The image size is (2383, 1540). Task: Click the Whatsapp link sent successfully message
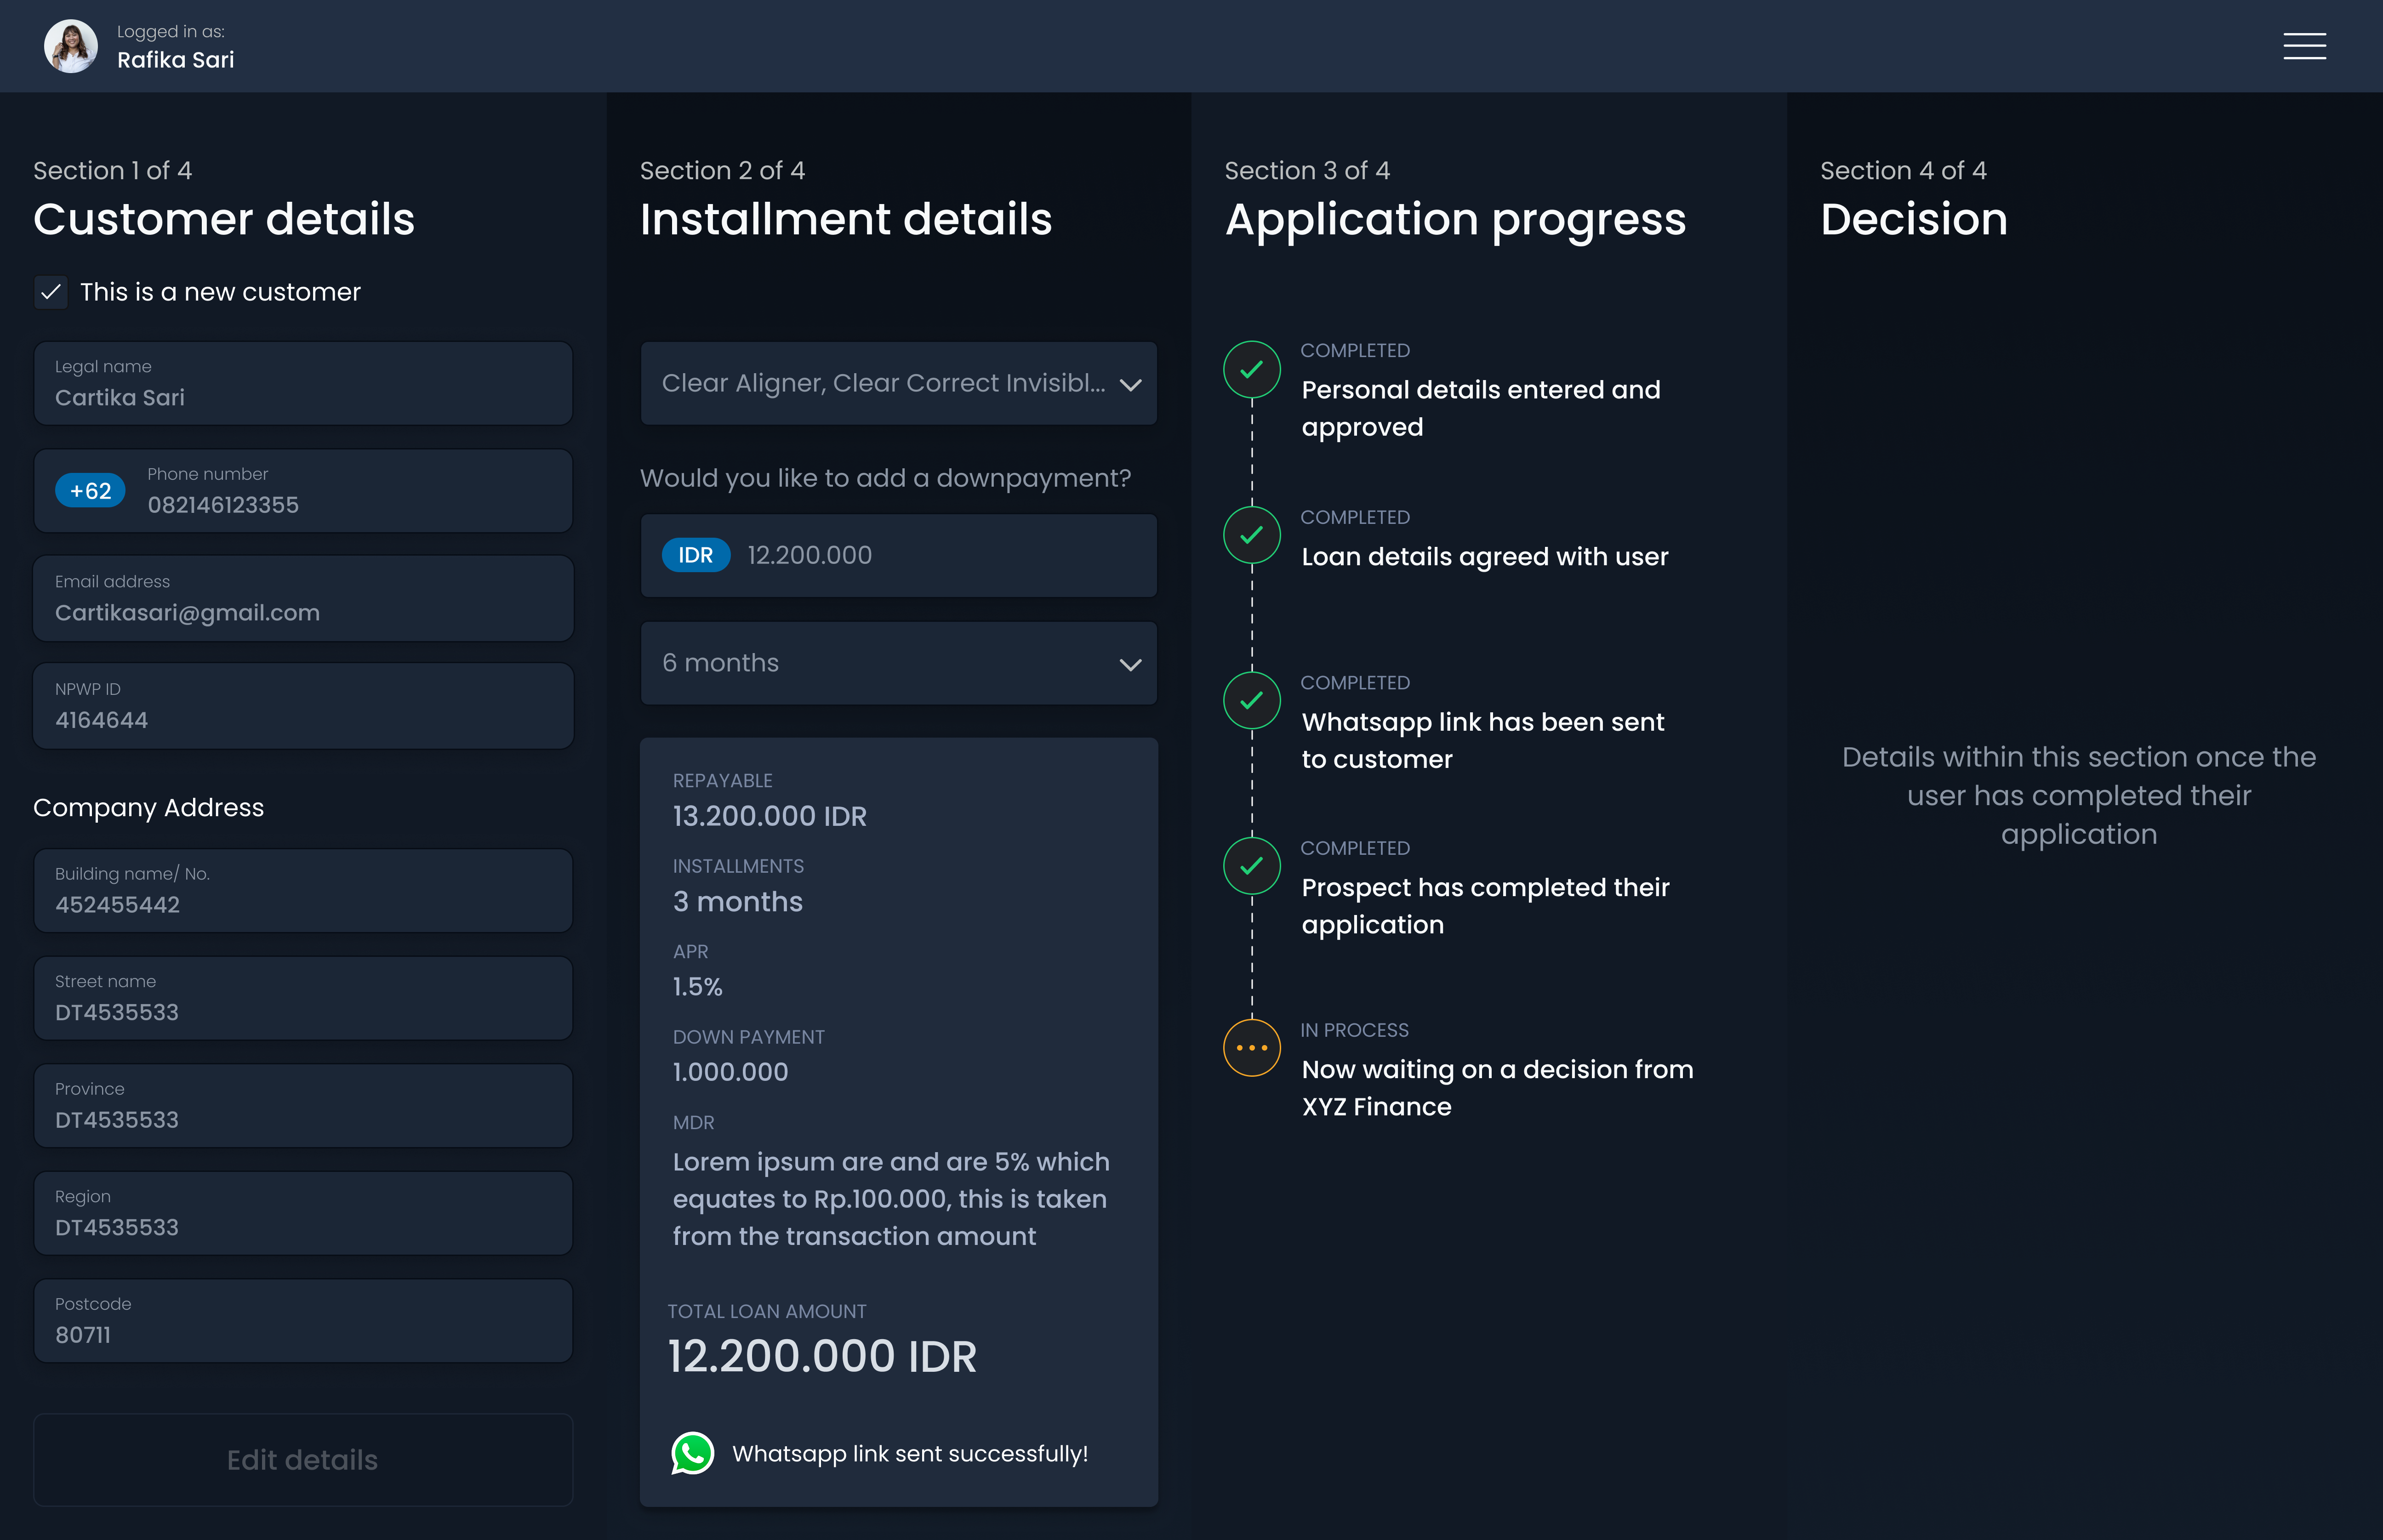(910, 1454)
